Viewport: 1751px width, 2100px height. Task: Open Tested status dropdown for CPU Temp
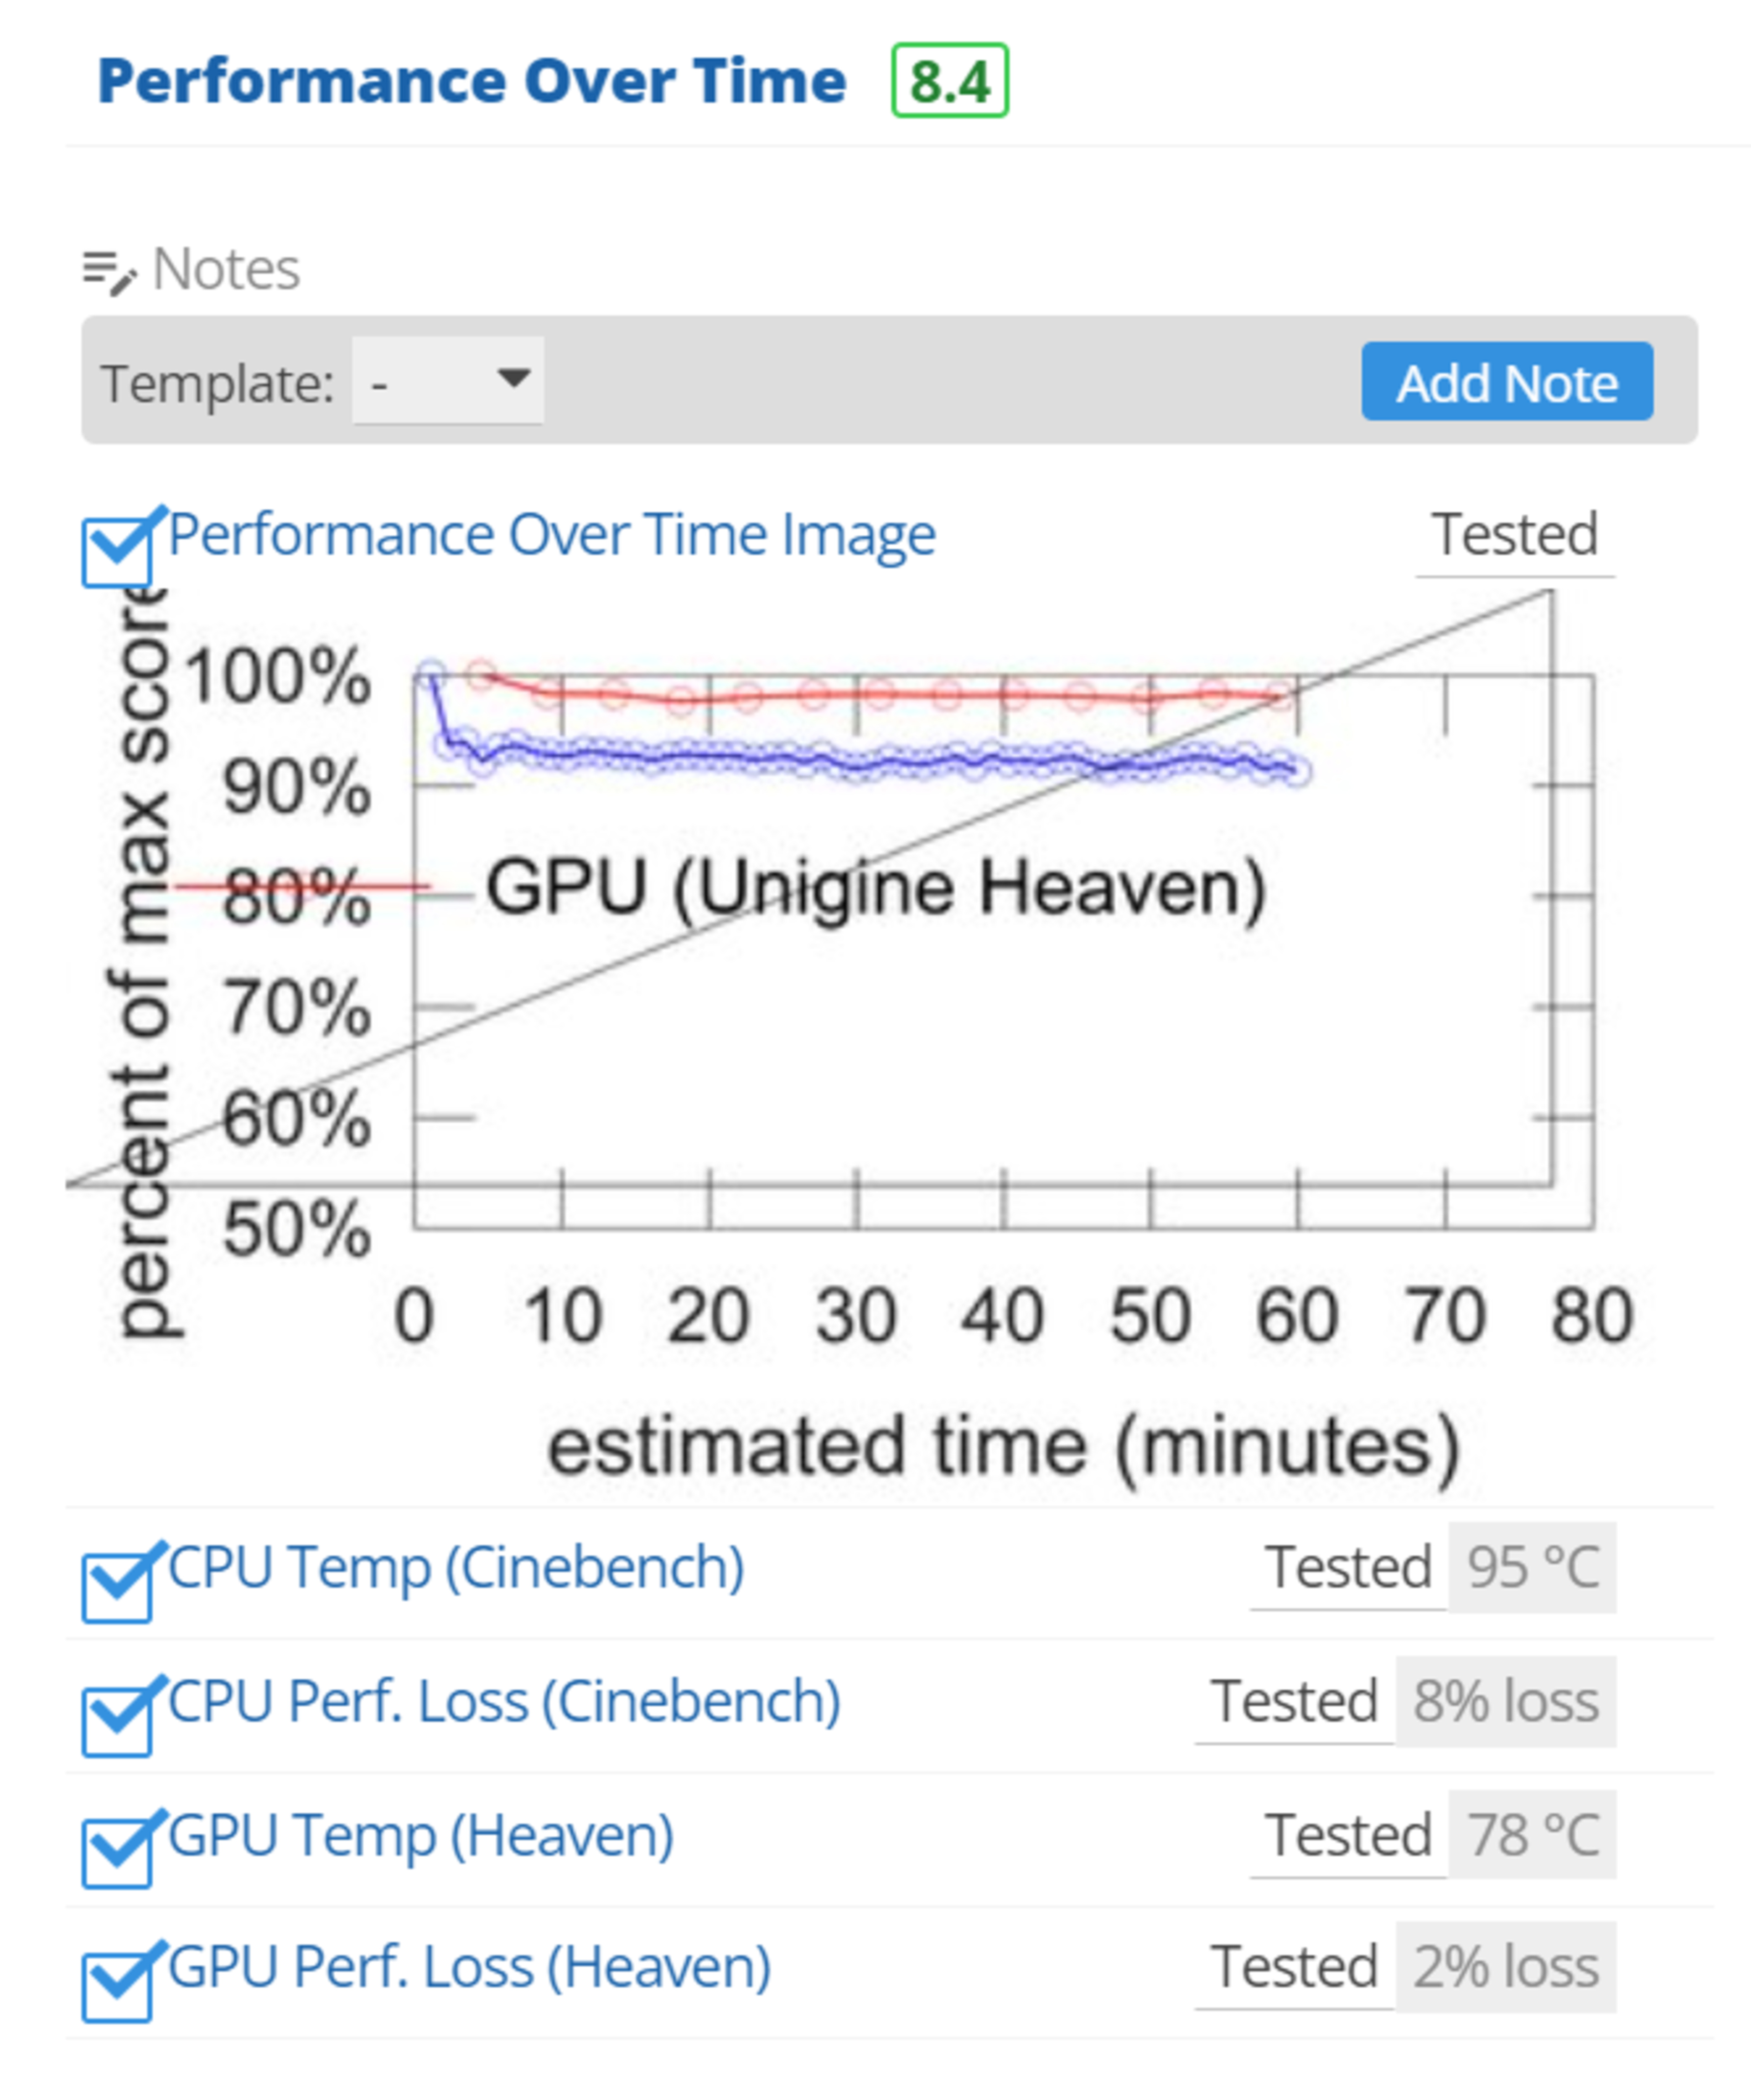[1348, 1567]
